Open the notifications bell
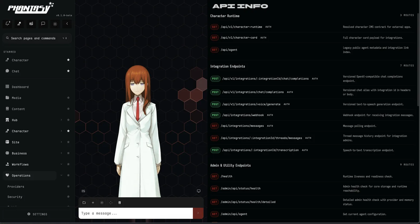Viewport: 420px width, 224px height. [x=7, y=24]
